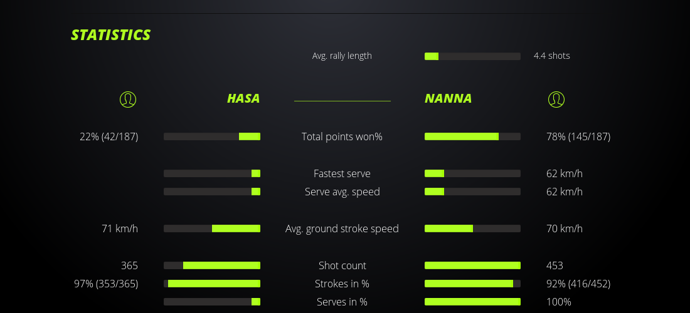Image resolution: width=690 pixels, height=313 pixels.
Task: Click HASA's Strokes in % bar
Action: [212, 284]
